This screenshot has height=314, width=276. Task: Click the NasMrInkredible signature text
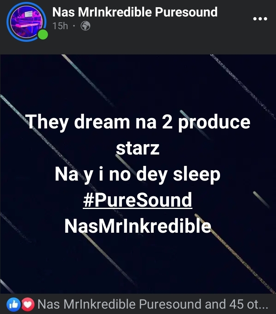[x=138, y=226]
